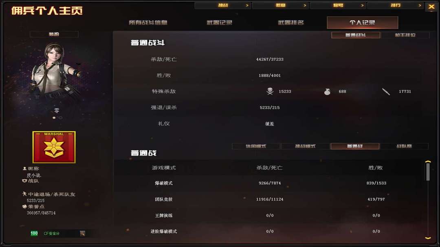
Task: Select the second character carousel dot
Action: pyautogui.click(x=60, y=118)
